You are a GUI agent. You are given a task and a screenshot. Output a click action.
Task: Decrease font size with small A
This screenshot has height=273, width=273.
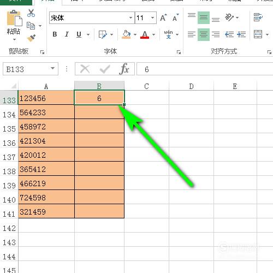(x=175, y=17)
